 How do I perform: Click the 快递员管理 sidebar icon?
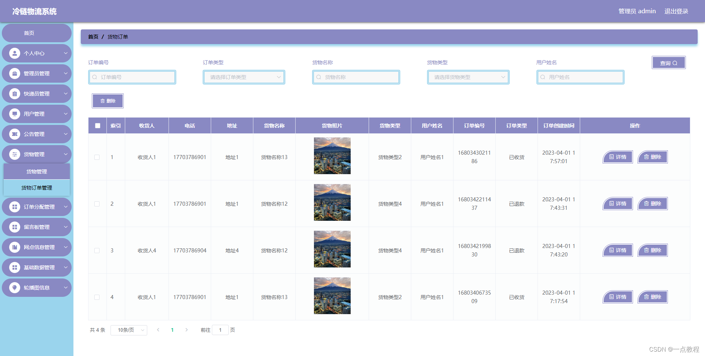15,94
